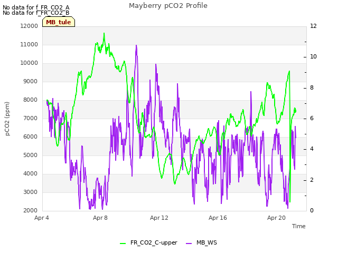Click the 8000 left axis value

pos(31,100)
